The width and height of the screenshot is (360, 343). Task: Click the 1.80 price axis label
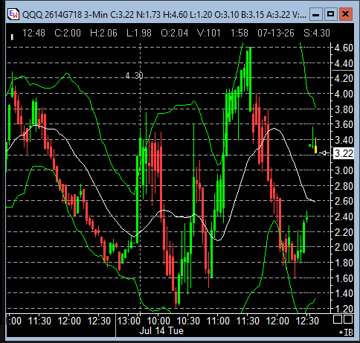pos(344,263)
